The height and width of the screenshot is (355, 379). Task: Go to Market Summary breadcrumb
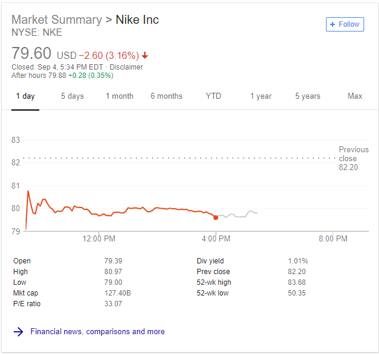click(57, 20)
